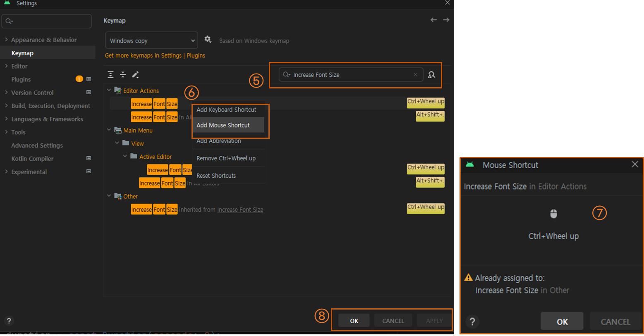Expand Version Control settings
This screenshot has height=336, width=644.
[x=6, y=93]
